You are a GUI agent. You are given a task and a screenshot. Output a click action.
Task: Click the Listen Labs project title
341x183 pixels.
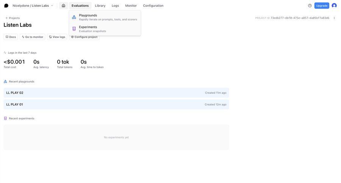[x=17, y=25]
